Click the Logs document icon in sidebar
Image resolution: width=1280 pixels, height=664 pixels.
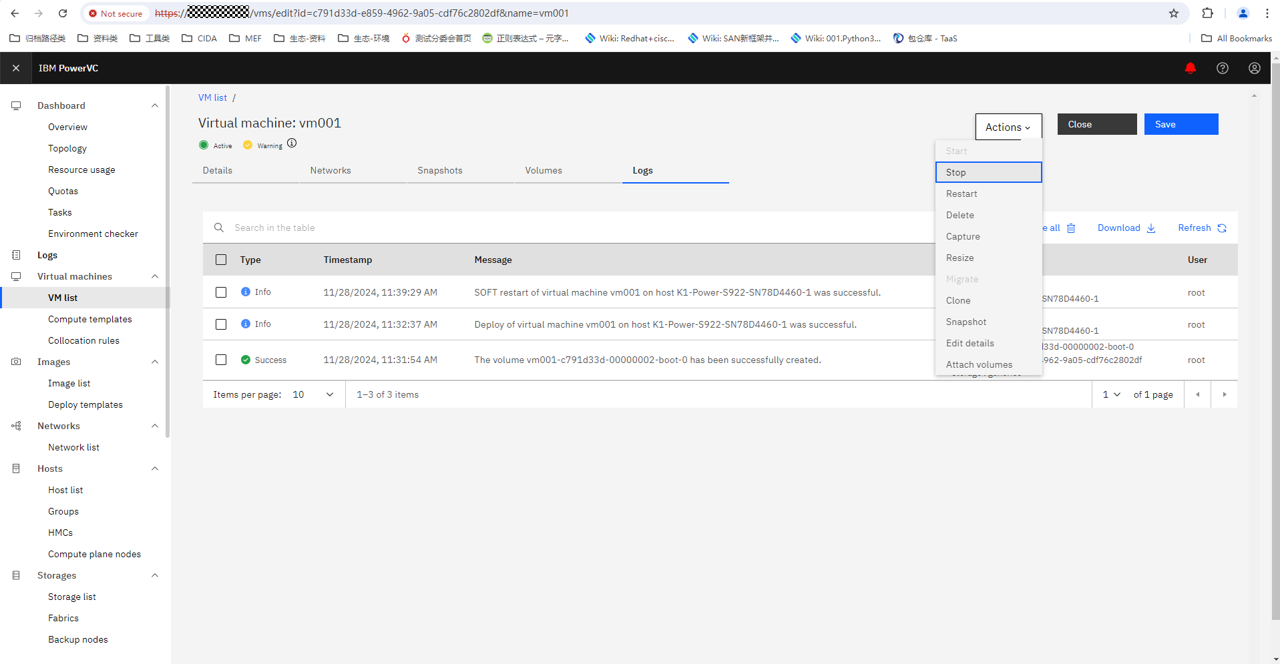tap(16, 255)
